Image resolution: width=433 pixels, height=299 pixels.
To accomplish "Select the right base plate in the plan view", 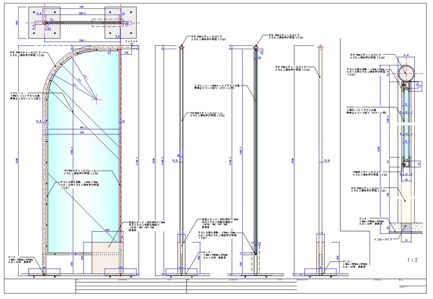I will (x=121, y=23).
